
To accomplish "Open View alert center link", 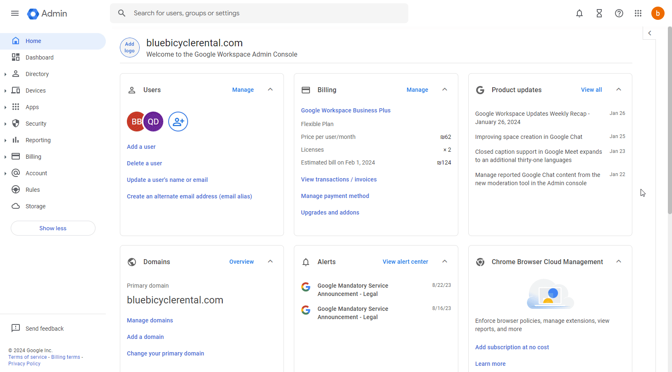I will tap(405, 262).
